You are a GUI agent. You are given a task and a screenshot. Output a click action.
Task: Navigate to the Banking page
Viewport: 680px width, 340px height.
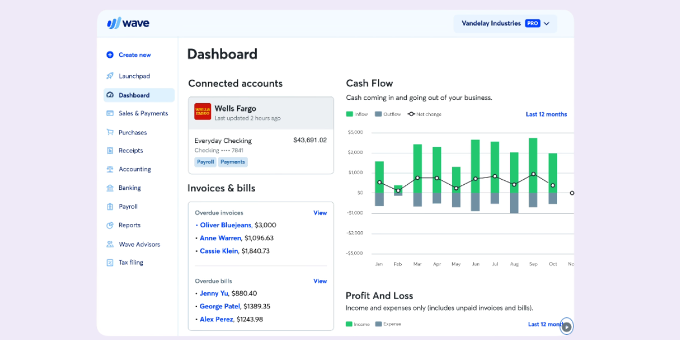[x=131, y=188]
